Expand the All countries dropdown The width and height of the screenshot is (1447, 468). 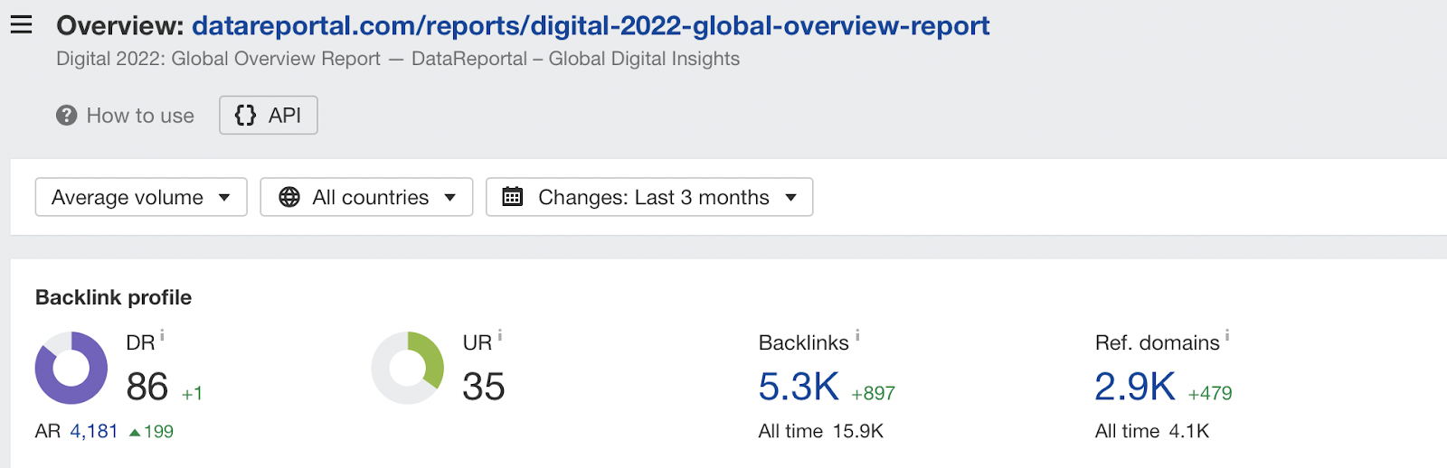tap(366, 197)
